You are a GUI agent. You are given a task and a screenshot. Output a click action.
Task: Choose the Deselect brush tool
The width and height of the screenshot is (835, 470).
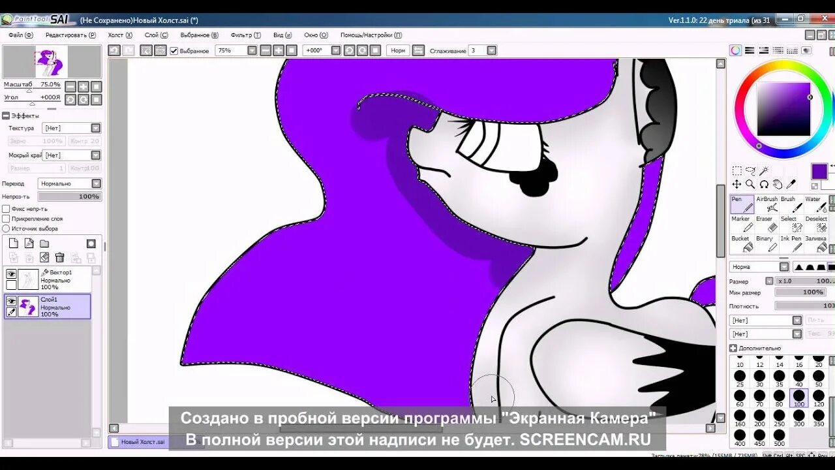click(x=815, y=224)
